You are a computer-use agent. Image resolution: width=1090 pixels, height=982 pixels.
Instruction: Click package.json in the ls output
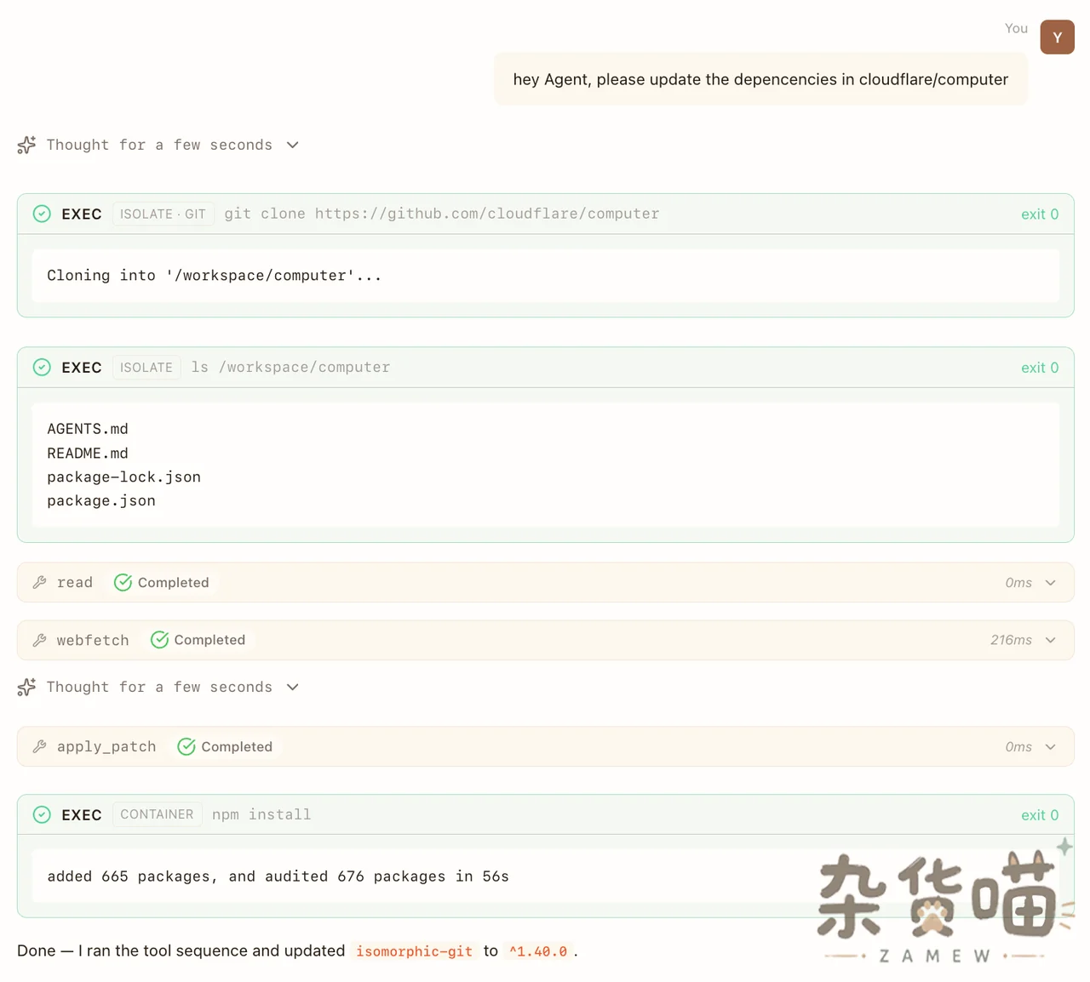(x=101, y=501)
